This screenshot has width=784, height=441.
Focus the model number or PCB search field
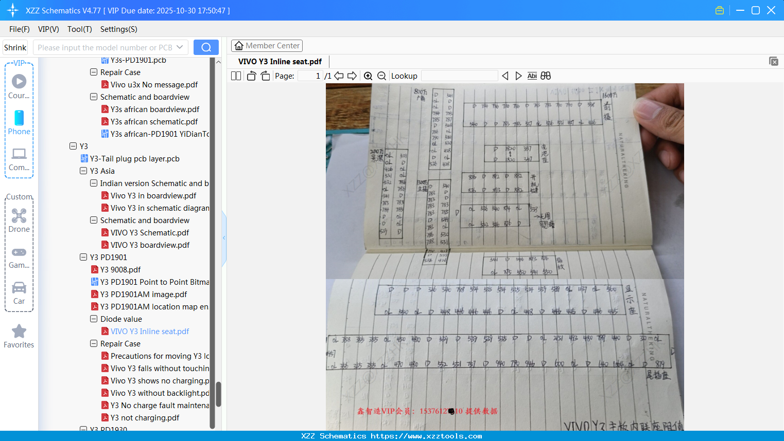105,47
